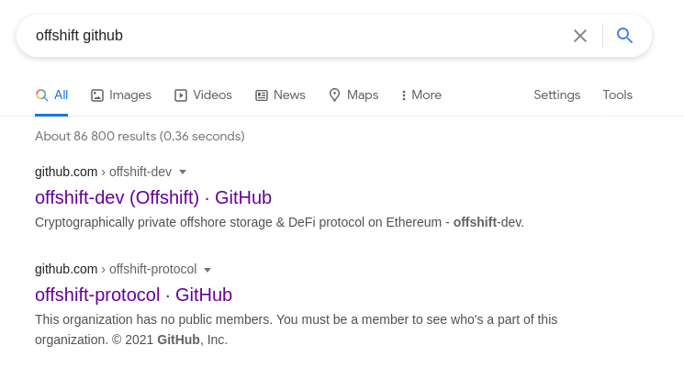Switch to the News results tab
Image resolution: width=684 pixels, height=368 pixels.
[x=289, y=95]
